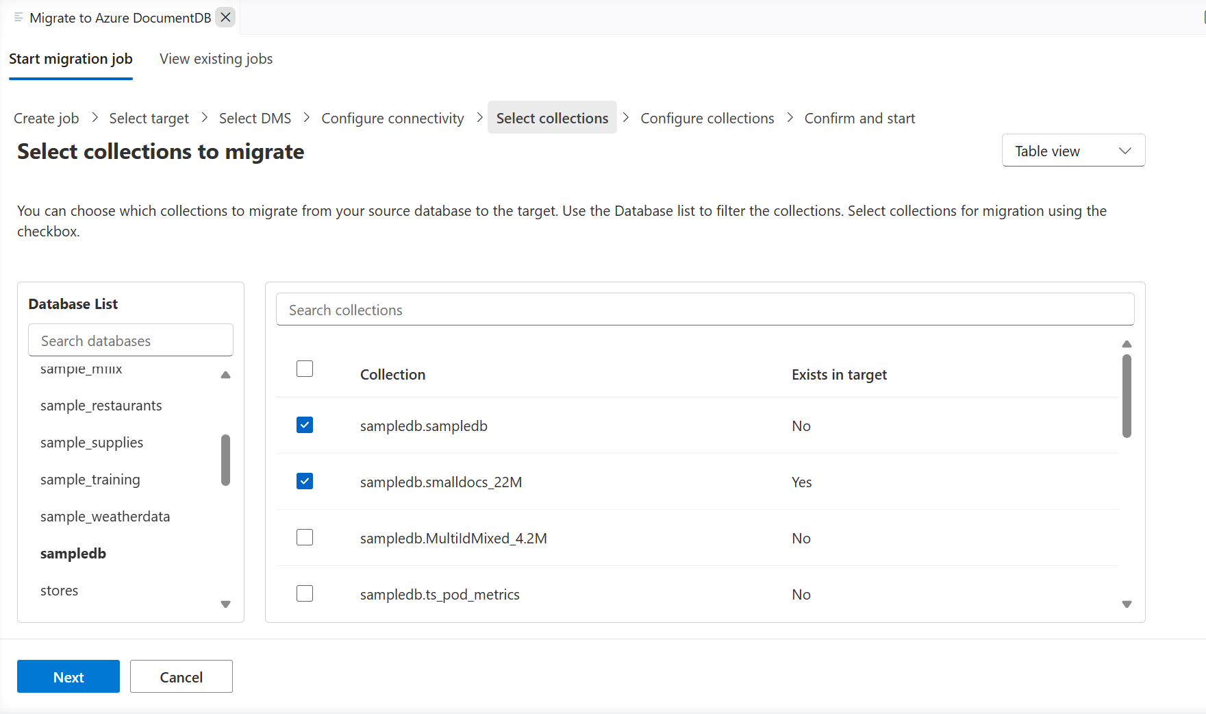
Task: Select the sample_training database
Action: 90,480
